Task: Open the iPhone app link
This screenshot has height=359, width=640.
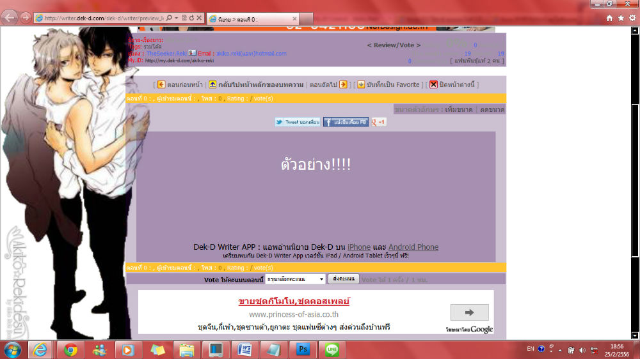Action: point(359,247)
